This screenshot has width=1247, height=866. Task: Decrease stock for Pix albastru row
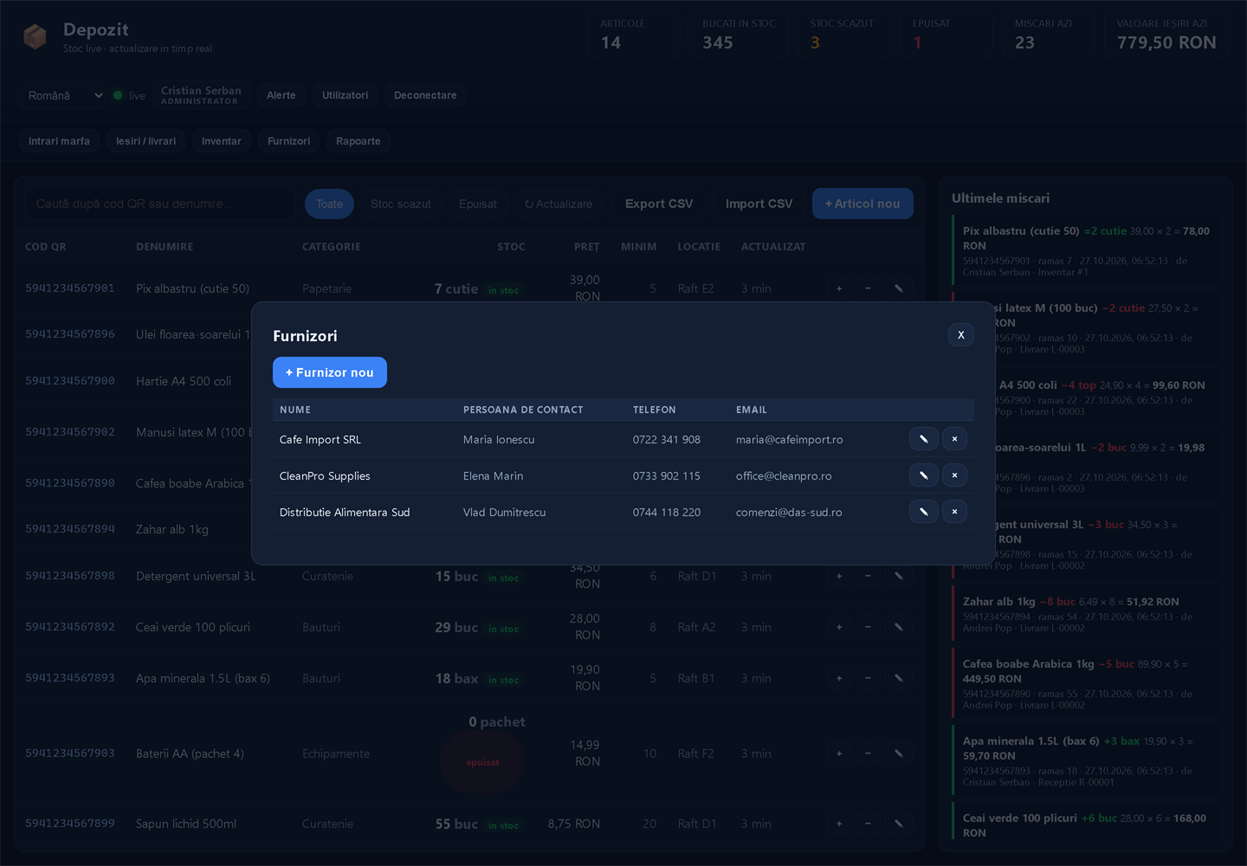pos(868,288)
